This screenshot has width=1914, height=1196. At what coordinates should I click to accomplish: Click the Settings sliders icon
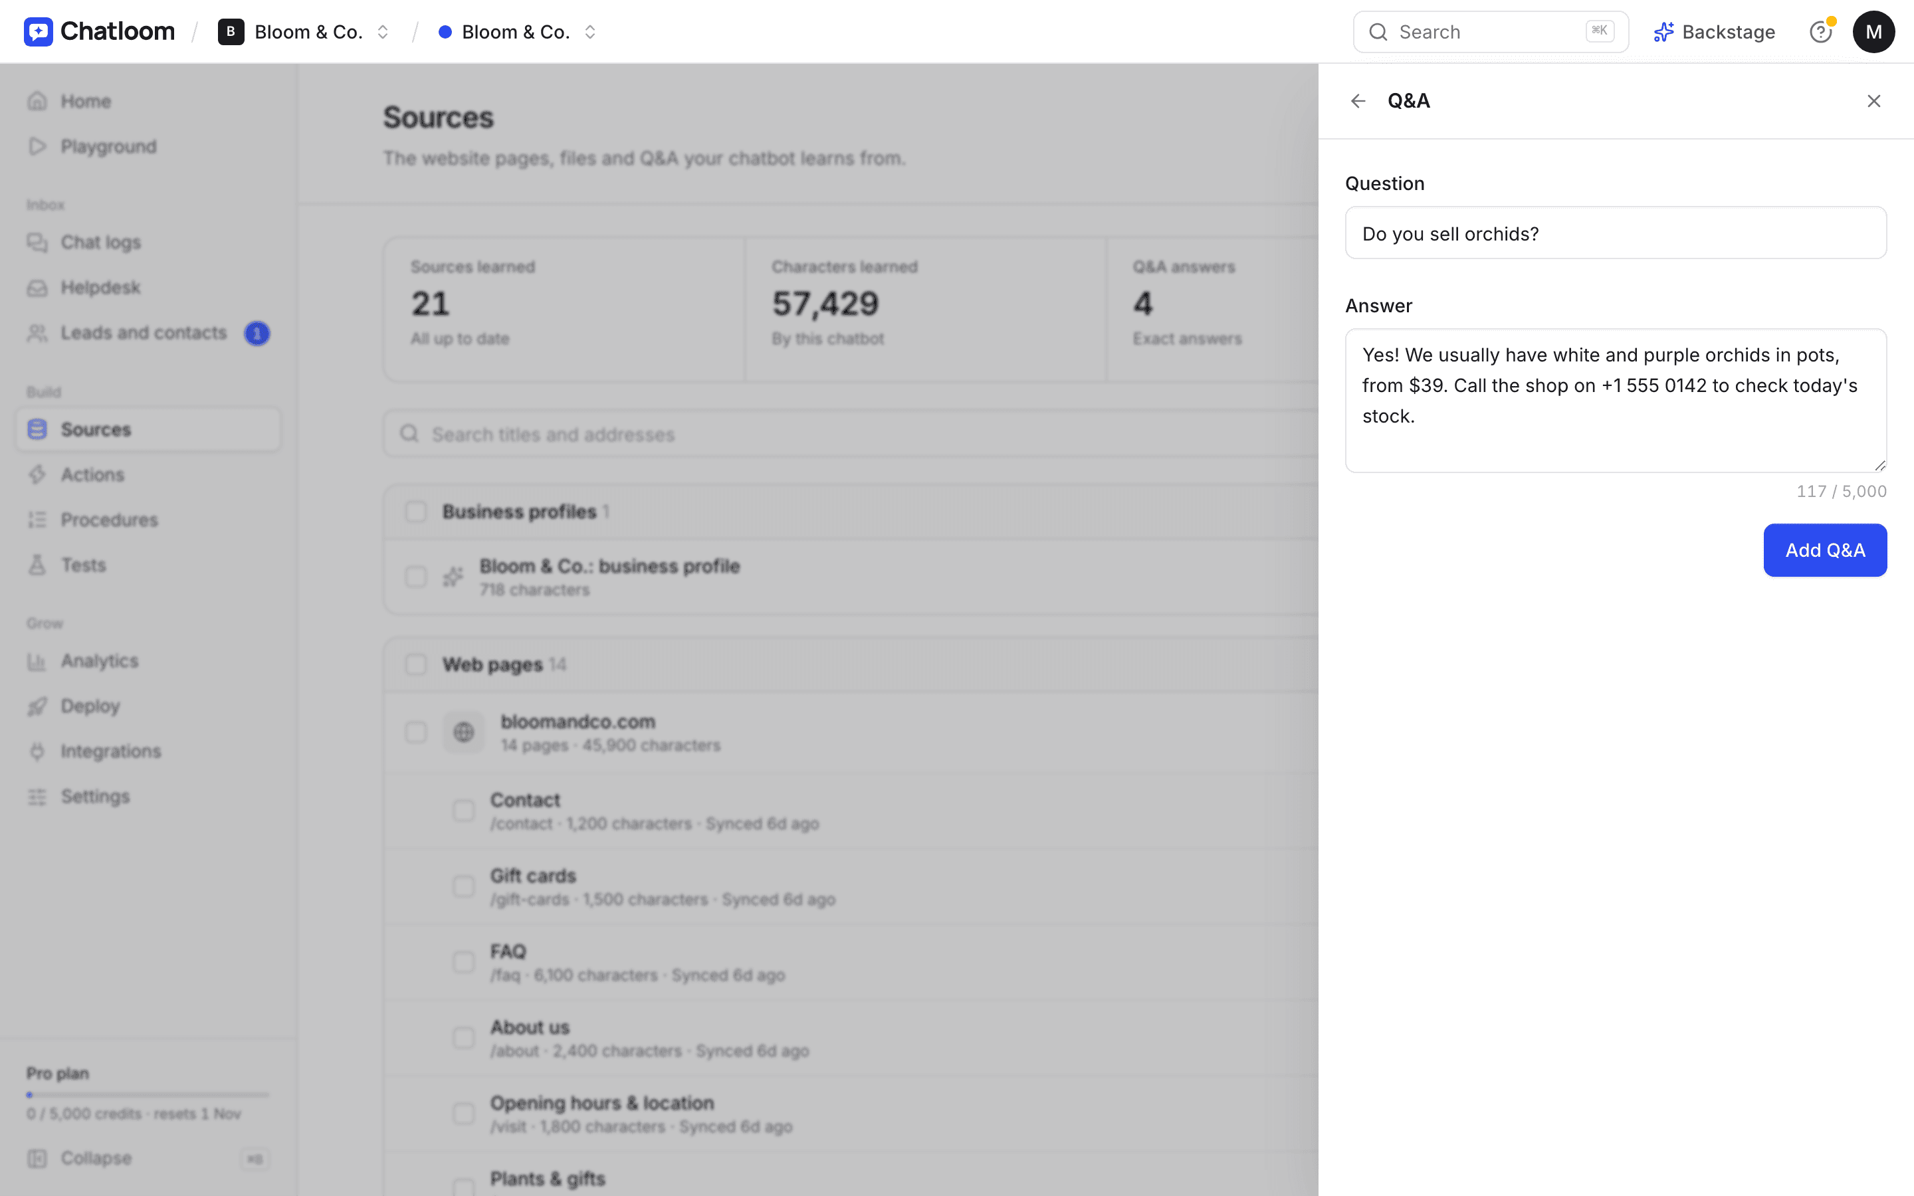37,797
